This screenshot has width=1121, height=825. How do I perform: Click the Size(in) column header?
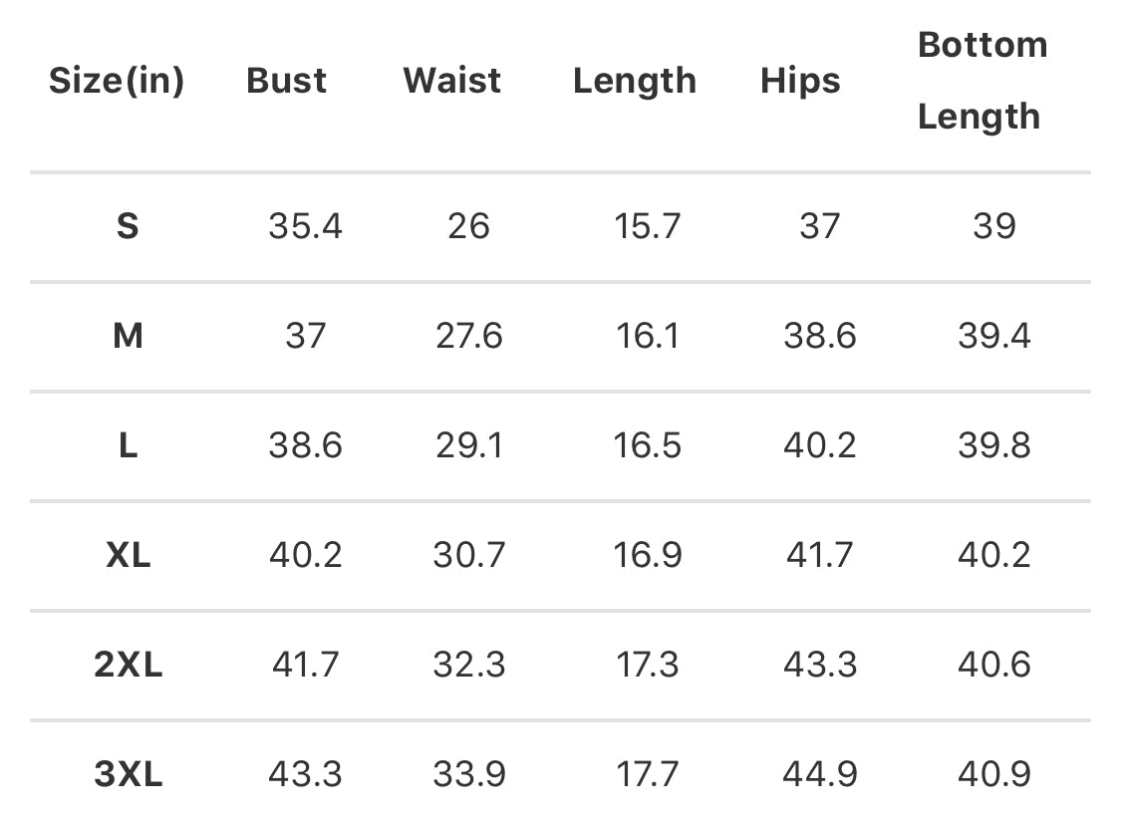[117, 81]
